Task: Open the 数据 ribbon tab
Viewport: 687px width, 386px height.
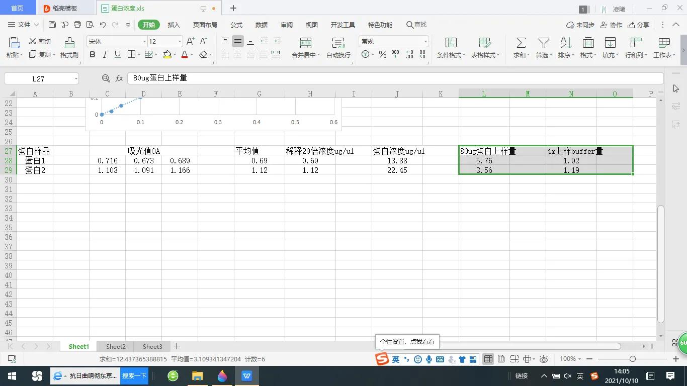Action: click(x=262, y=25)
